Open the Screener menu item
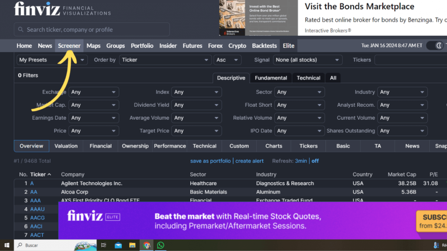447x251 pixels. coord(69,45)
